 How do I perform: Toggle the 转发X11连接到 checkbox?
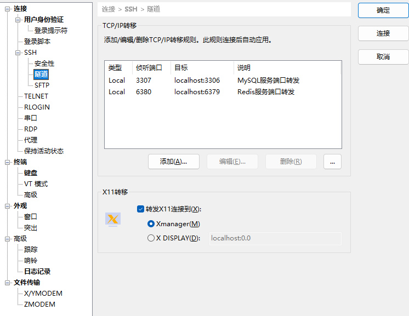tap(140, 209)
